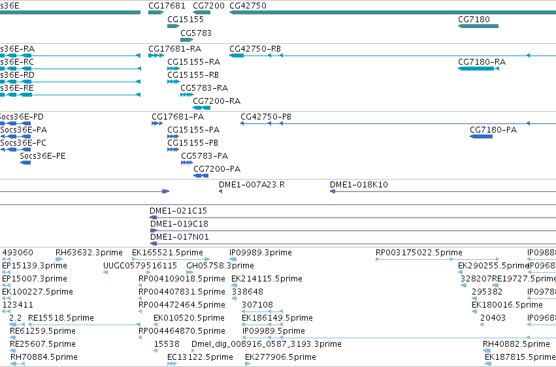Open EST EK180016.5prime

[x=507, y=306]
